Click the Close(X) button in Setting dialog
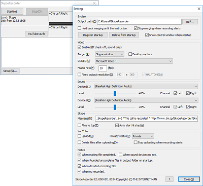The height and width of the screenshot is (186, 203). point(189,179)
